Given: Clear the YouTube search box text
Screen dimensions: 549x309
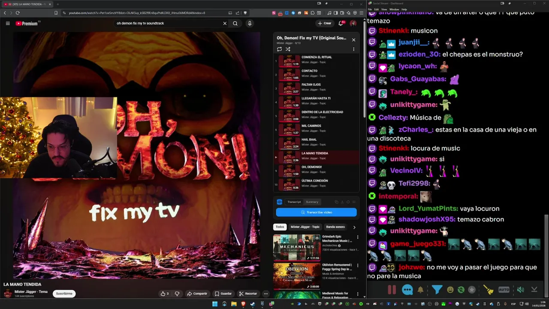Looking at the screenshot, I should (225, 23).
